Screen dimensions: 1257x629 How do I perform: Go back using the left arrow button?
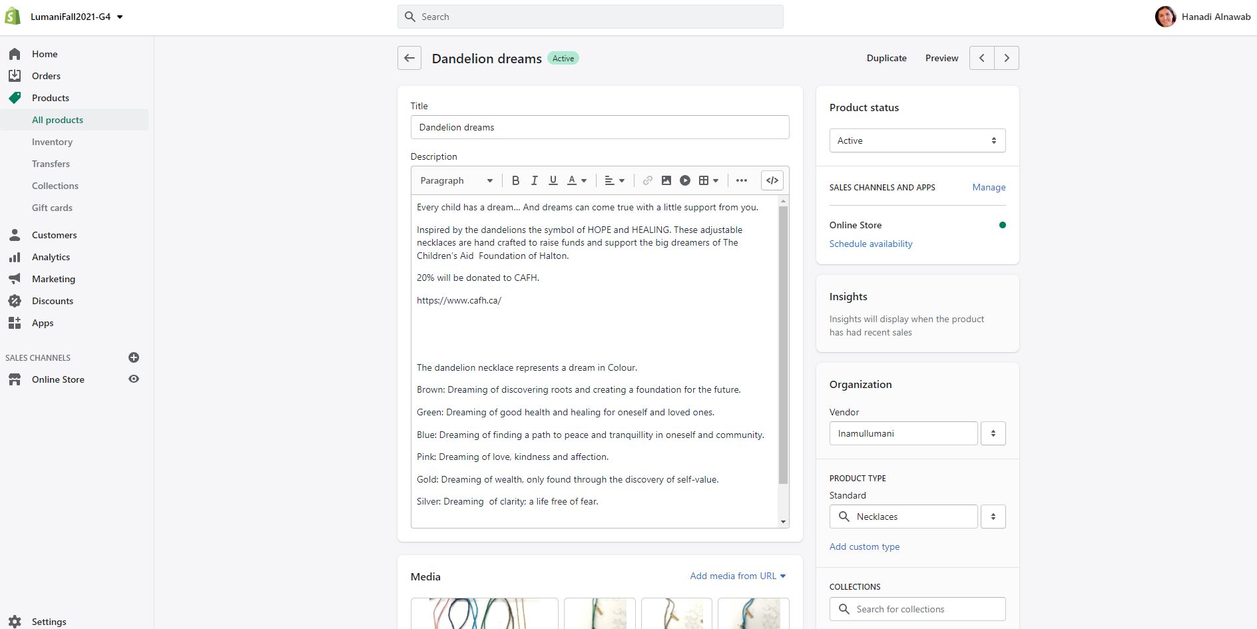[409, 58]
